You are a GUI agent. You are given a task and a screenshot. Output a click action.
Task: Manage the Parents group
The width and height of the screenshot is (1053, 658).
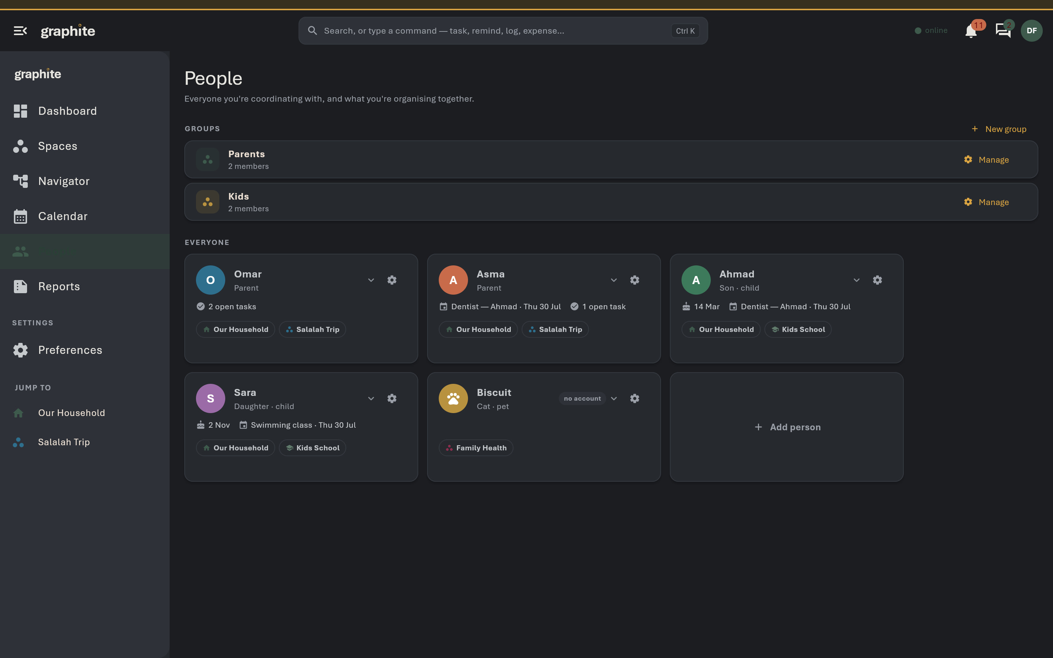pos(986,160)
